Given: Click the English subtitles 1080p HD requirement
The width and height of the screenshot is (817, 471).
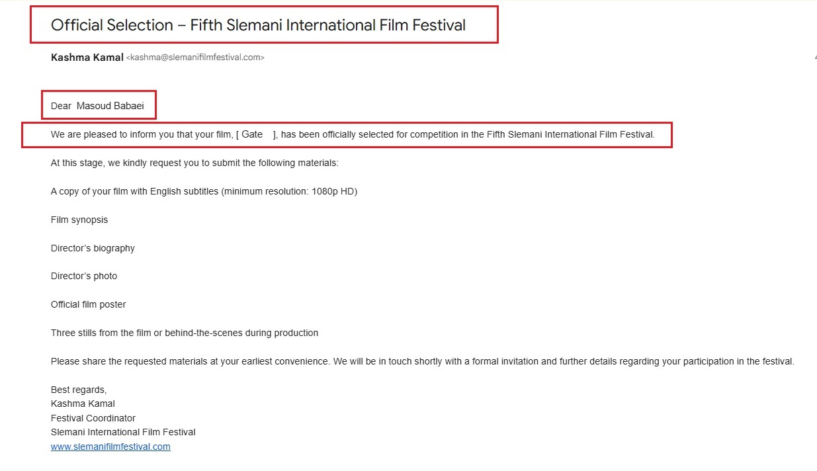Looking at the screenshot, I should 204,191.
